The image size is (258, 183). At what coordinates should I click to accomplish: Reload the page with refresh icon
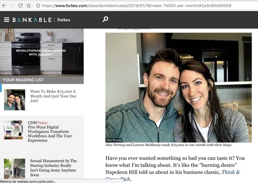point(20,6)
